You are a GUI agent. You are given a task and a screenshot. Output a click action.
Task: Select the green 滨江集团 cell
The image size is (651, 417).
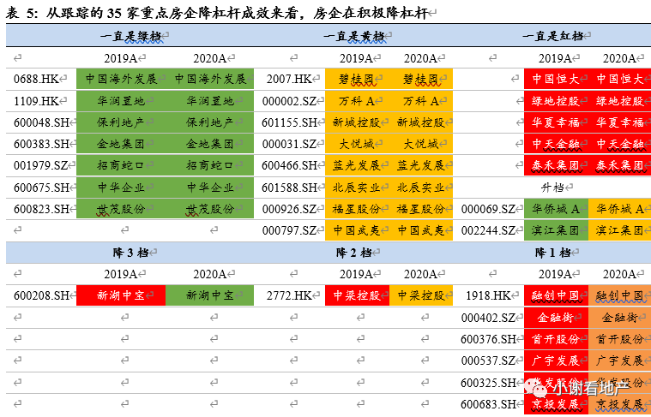(556, 230)
